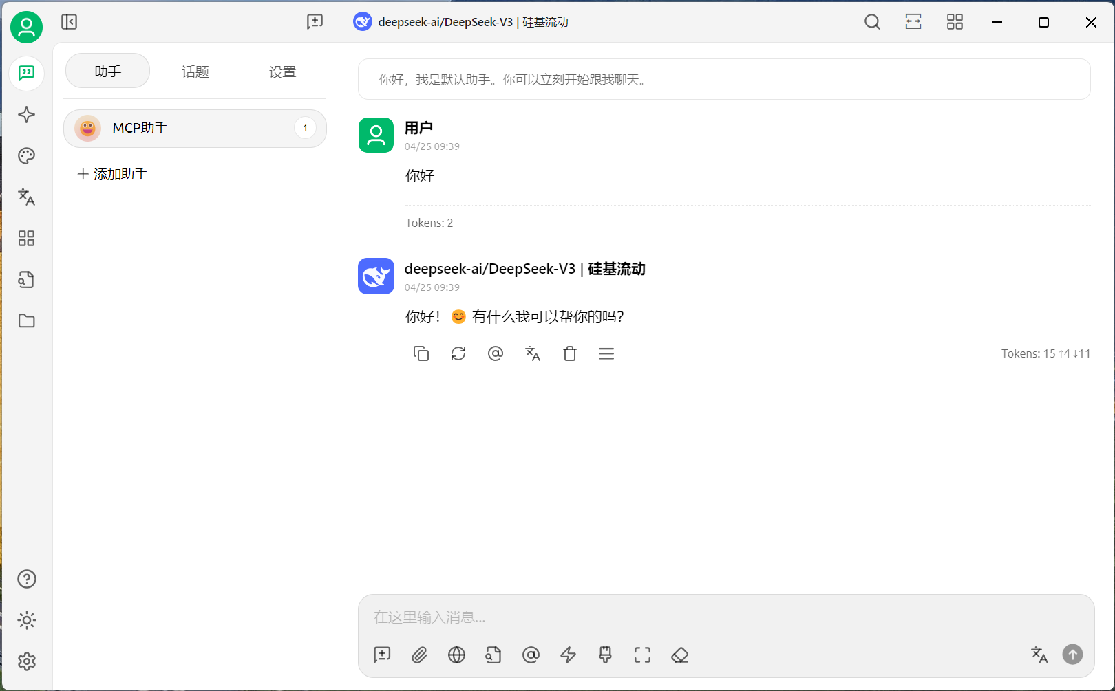Switch to the 设置 tab
1115x691 pixels.
(282, 71)
